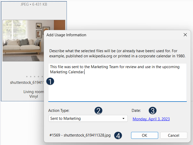Set the fifth rating square under thumbnail
The height and width of the screenshot is (145, 193).
coord(42,77)
